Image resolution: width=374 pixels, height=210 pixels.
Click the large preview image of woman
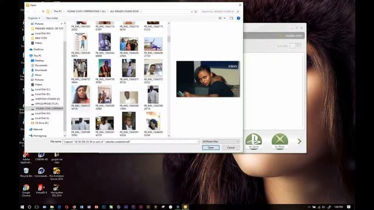[x=208, y=79]
